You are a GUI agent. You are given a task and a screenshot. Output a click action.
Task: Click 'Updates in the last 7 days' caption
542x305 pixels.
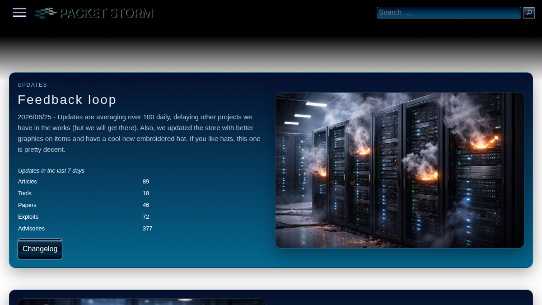pyautogui.click(x=51, y=171)
